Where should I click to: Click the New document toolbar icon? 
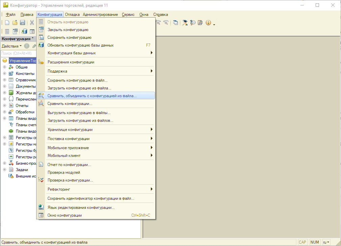click(x=7, y=23)
